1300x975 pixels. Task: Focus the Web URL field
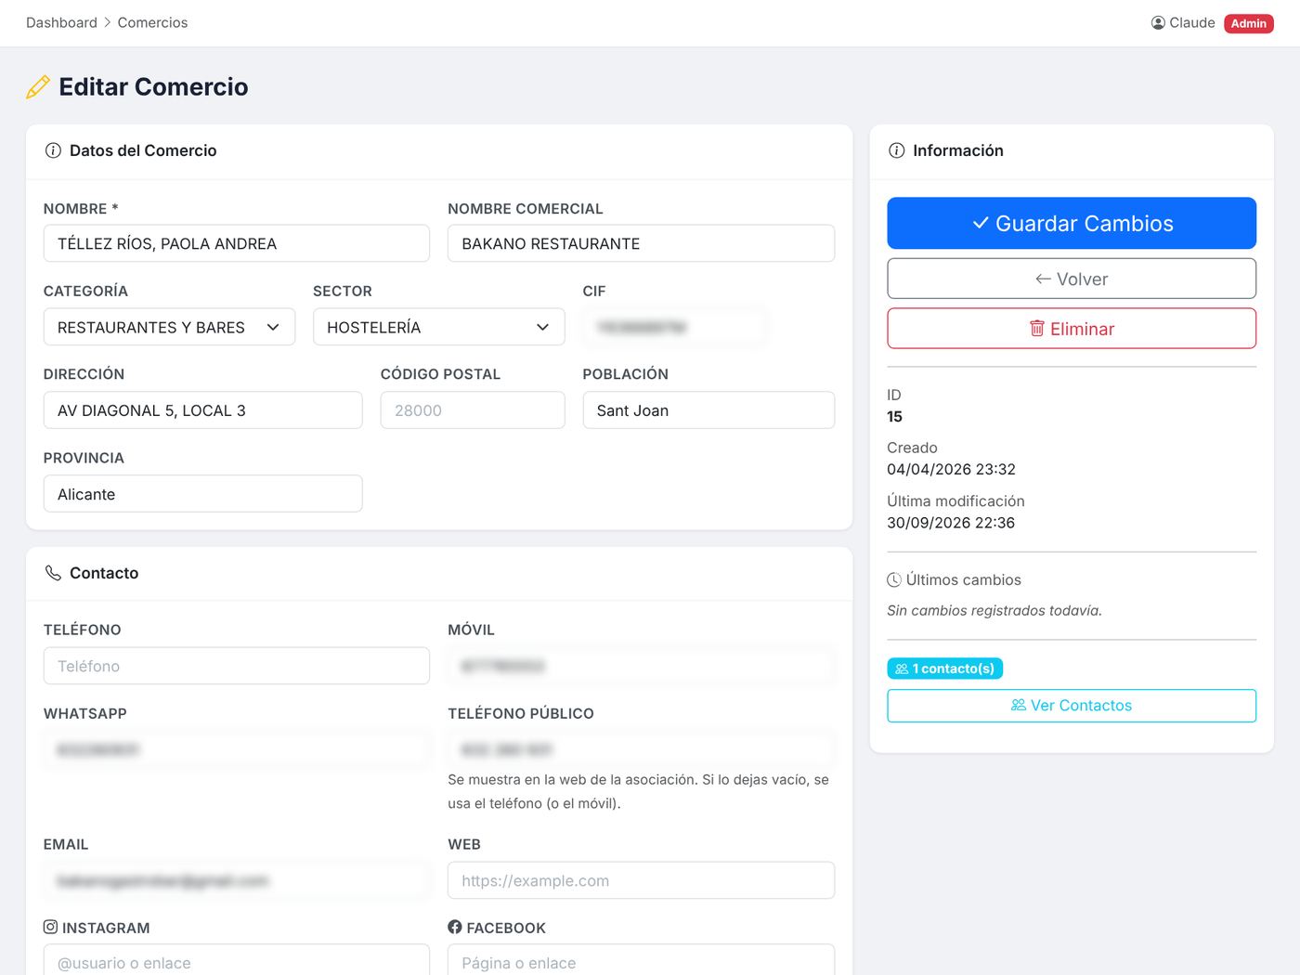coord(641,880)
